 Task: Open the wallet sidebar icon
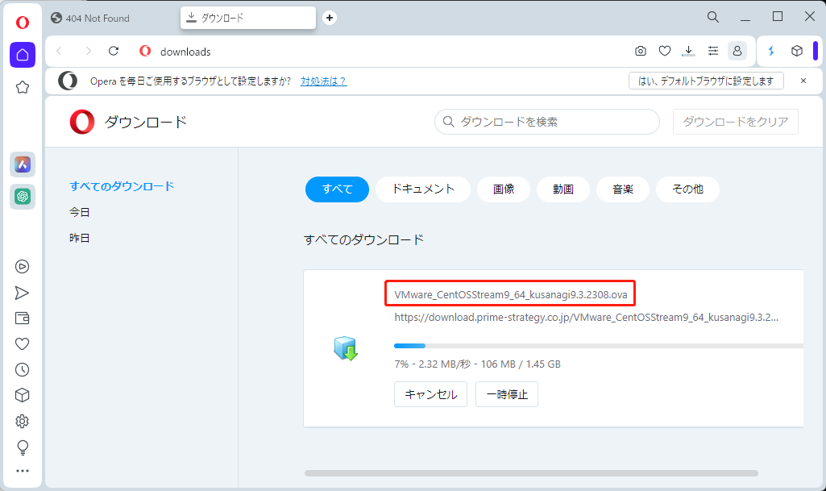(22, 318)
